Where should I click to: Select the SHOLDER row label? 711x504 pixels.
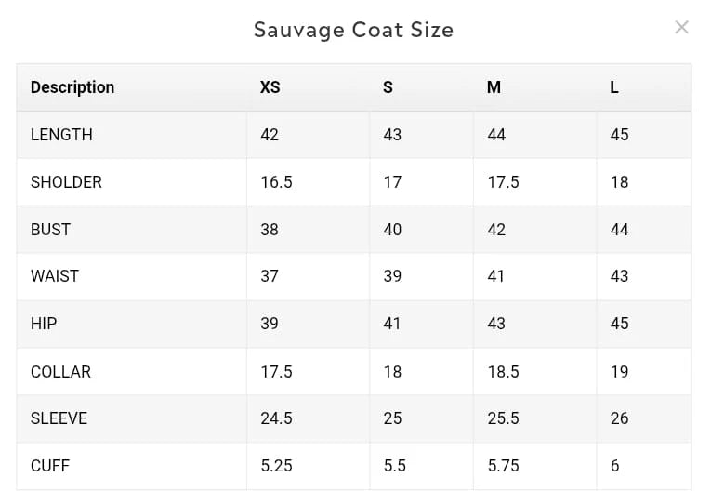66,182
